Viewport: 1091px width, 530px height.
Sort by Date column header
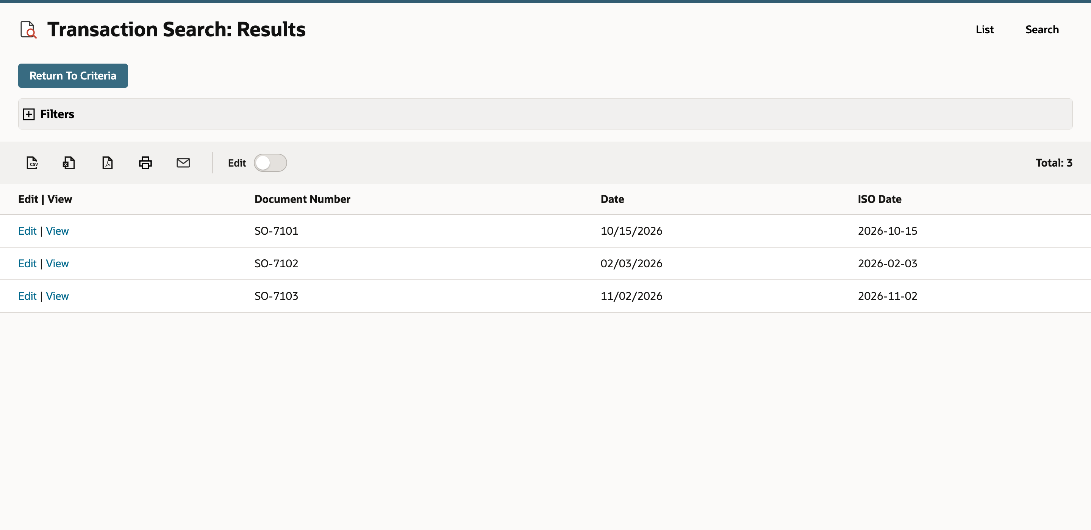[x=612, y=199]
